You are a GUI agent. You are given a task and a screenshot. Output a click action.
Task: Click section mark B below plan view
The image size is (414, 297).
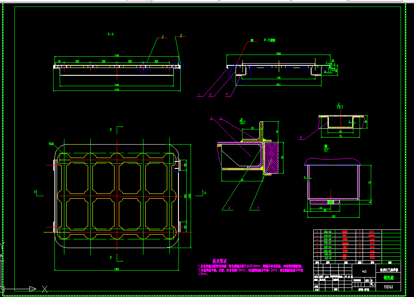pos(111,257)
